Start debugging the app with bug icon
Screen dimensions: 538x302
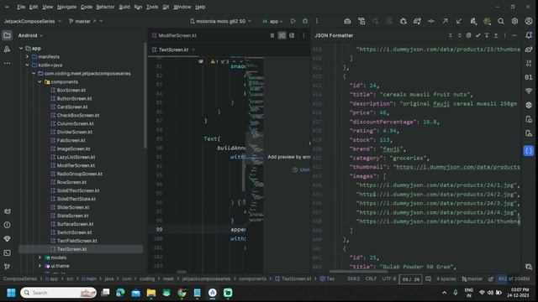pyautogui.click(x=305, y=21)
